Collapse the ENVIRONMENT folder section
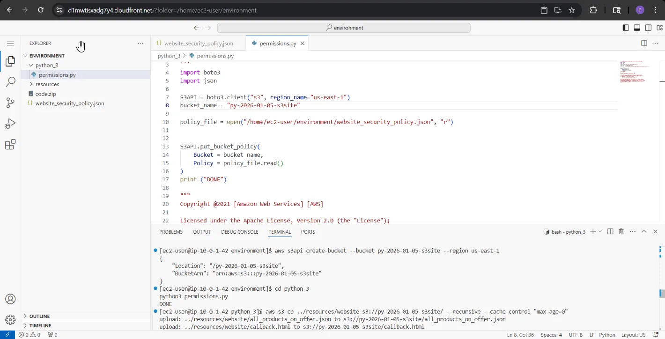The width and height of the screenshot is (665, 339). pyautogui.click(x=86, y=56)
